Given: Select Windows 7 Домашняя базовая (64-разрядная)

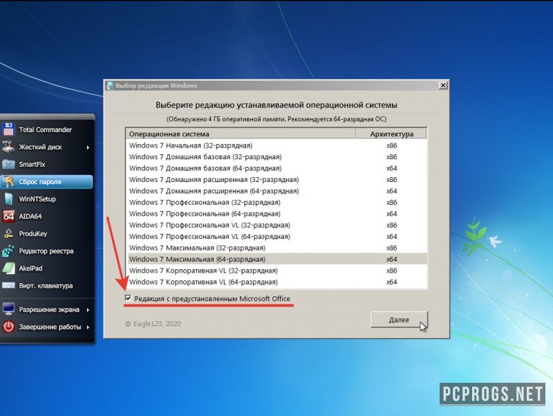Looking at the screenshot, I should pos(276,168).
